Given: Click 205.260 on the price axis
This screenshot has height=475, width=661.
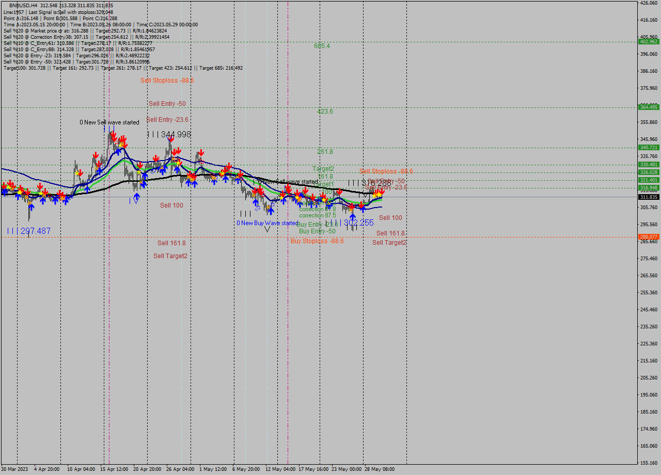Looking at the screenshot, I should pyautogui.click(x=649, y=377).
